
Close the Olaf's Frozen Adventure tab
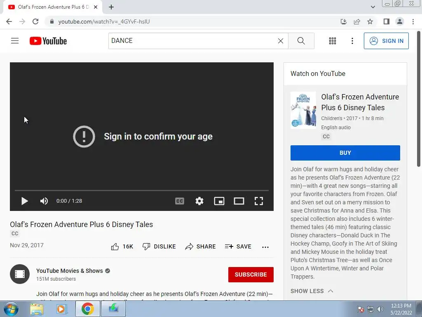[96, 7]
